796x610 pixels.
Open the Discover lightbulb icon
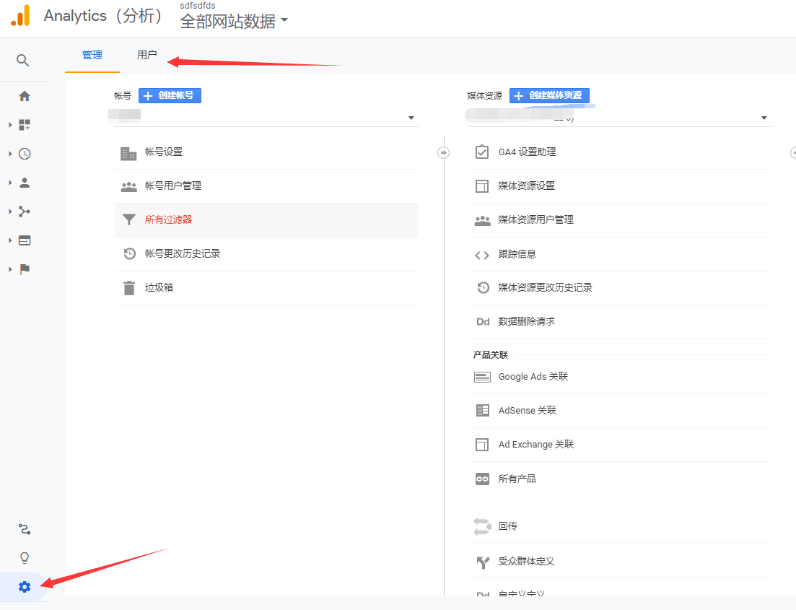[x=25, y=557]
